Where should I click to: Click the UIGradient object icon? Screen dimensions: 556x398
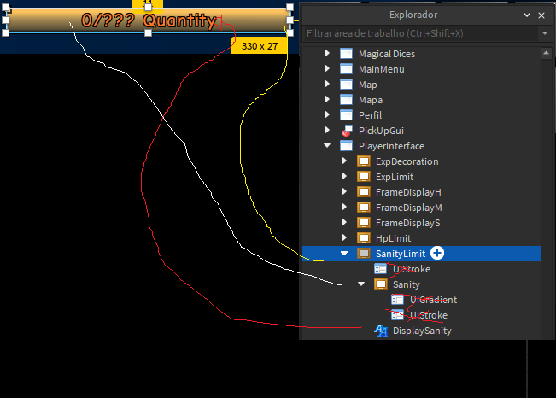pyautogui.click(x=397, y=300)
